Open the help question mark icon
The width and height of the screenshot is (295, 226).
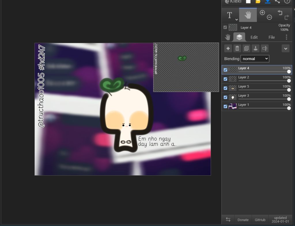click(x=287, y=1)
